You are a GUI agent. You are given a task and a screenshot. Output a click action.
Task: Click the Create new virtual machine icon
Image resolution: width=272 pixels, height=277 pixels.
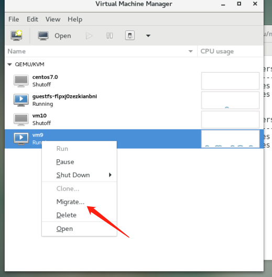[x=16, y=36]
